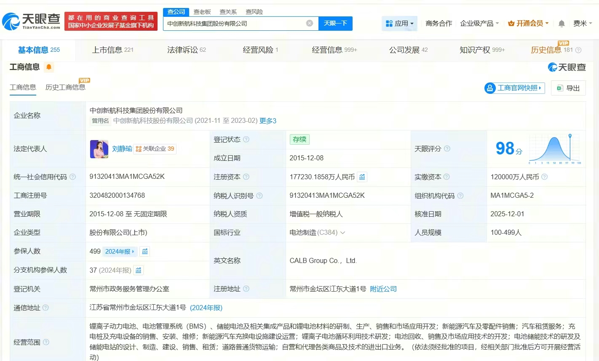Click the crown icon beside 开通会员

(511, 24)
